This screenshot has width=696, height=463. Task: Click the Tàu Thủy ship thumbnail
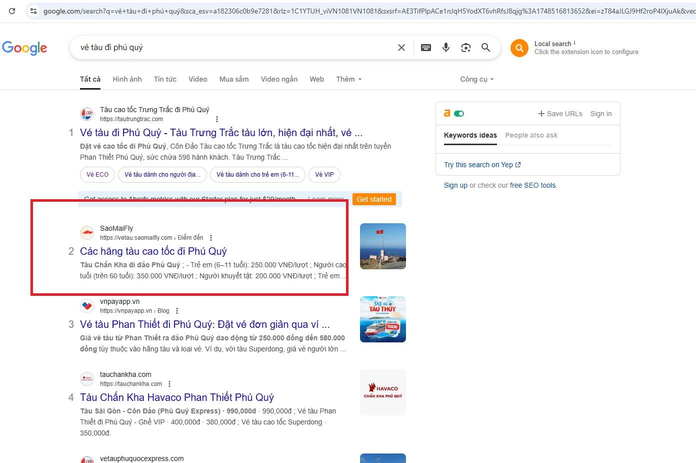(383, 319)
